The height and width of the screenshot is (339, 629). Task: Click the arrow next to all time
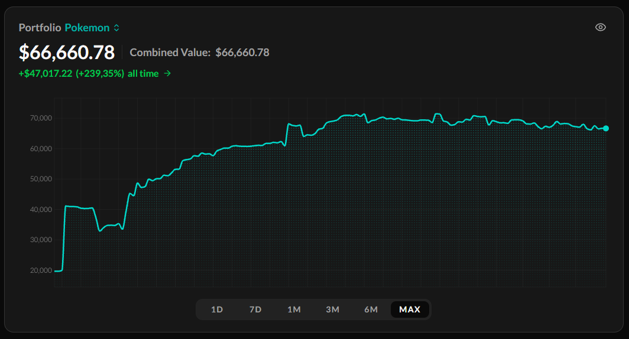[168, 73]
